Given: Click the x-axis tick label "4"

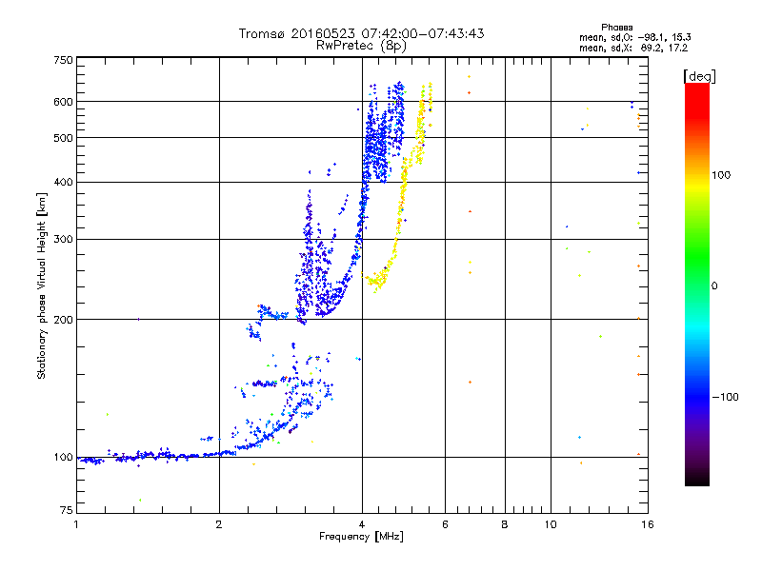Looking at the screenshot, I should tap(362, 524).
